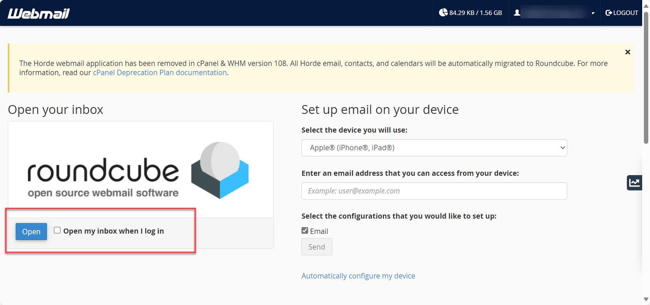The height and width of the screenshot is (305, 650).
Task: Open Automatically configure my device link
Action: [x=358, y=276]
